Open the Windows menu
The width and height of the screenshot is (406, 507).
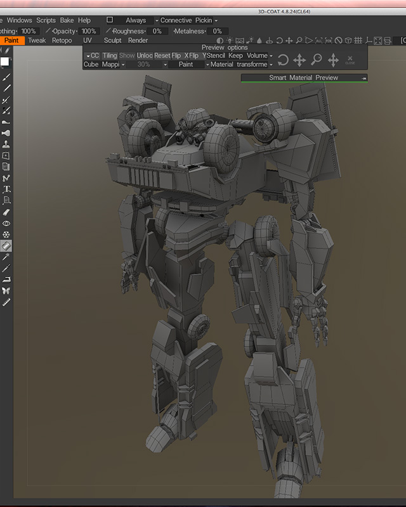click(20, 20)
